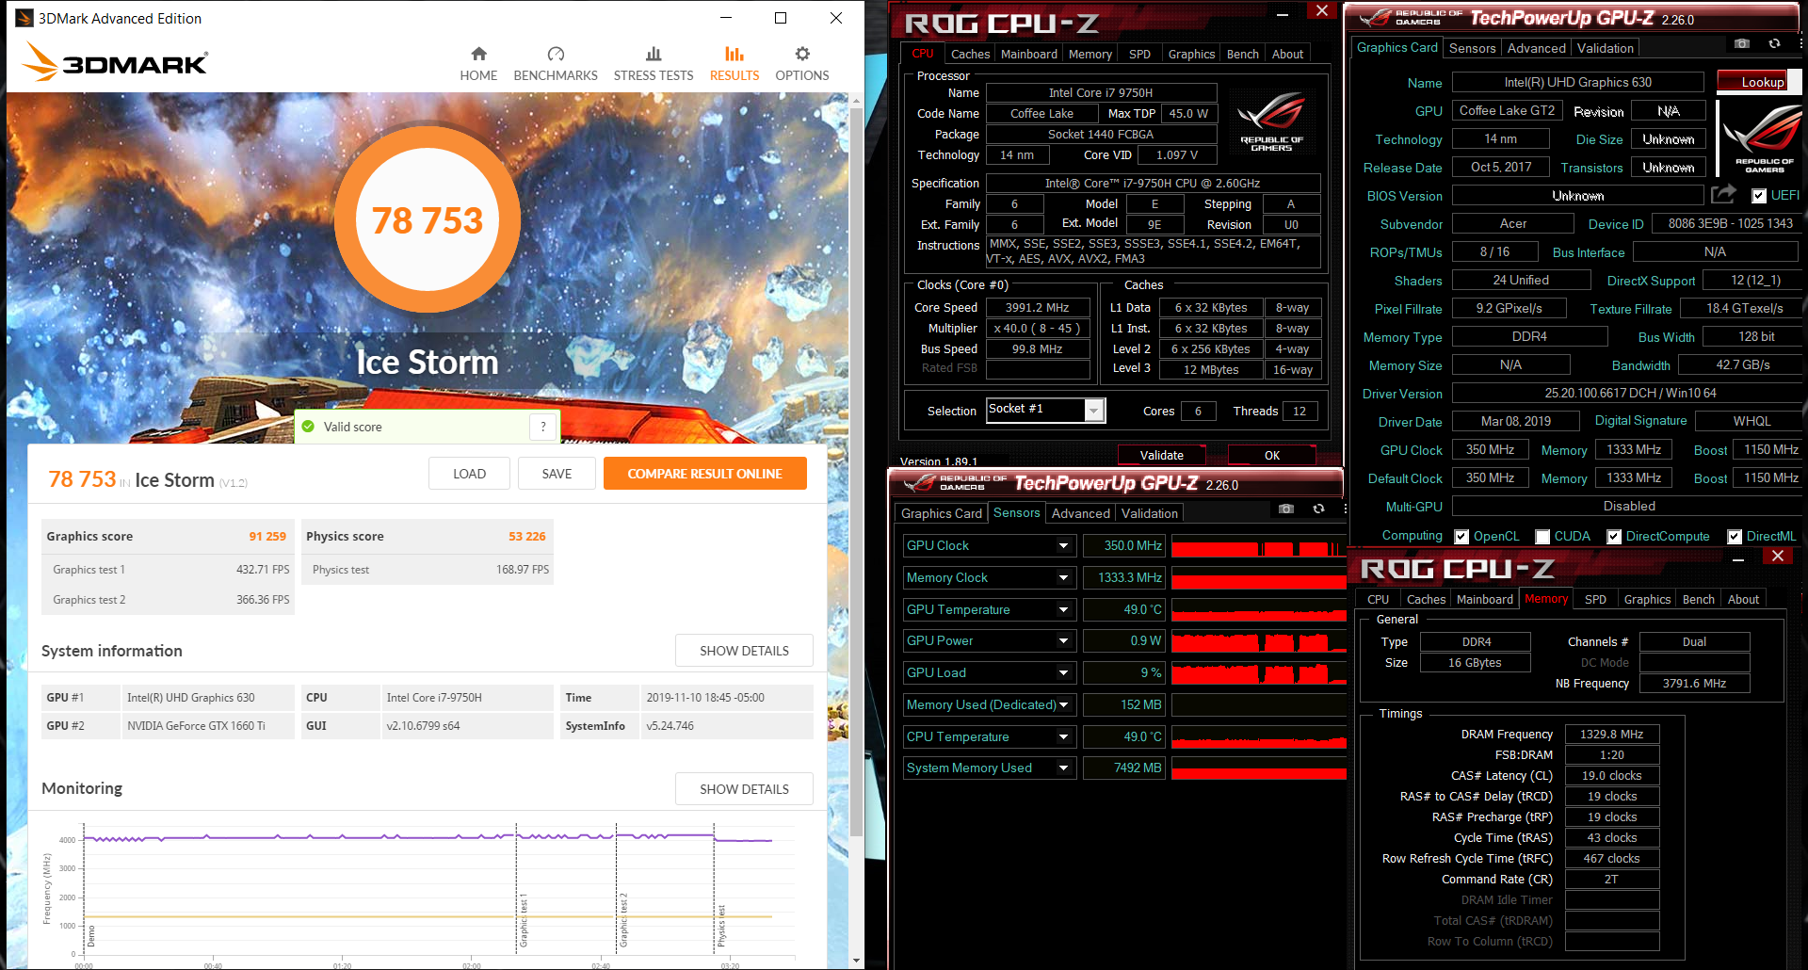Open Advanced tab in GPU-Z Graphics Card window

[1536, 48]
